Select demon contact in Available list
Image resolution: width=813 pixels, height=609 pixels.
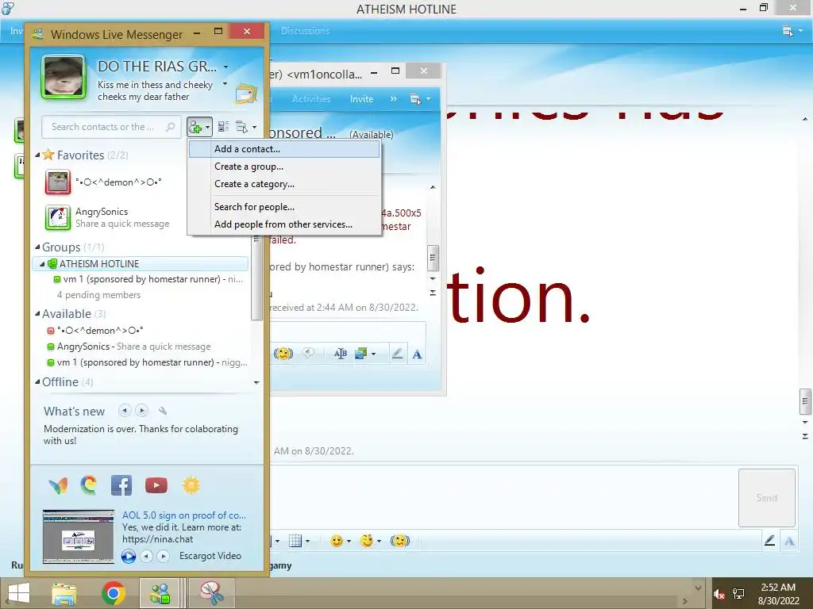point(95,331)
